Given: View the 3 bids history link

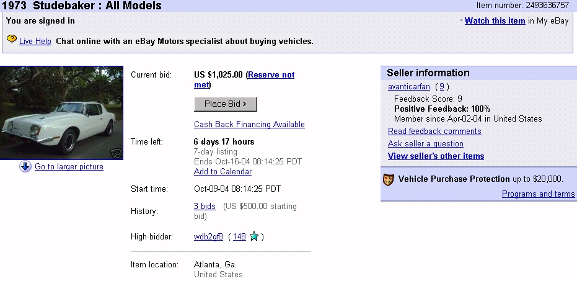Looking at the screenshot, I should point(205,206).
